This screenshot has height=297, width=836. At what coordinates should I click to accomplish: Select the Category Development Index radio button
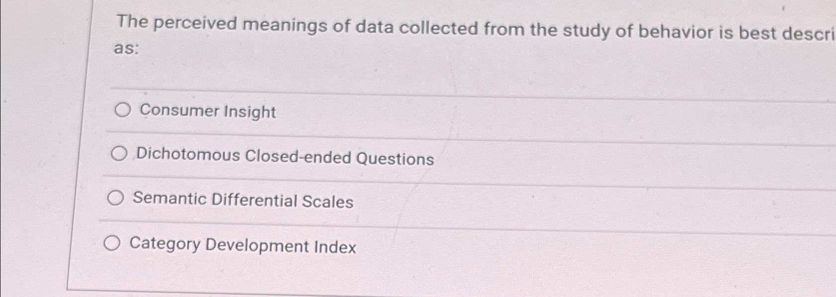coord(113,243)
